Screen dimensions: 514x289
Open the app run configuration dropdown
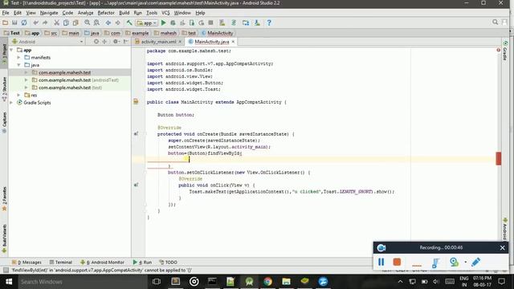point(146,23)
